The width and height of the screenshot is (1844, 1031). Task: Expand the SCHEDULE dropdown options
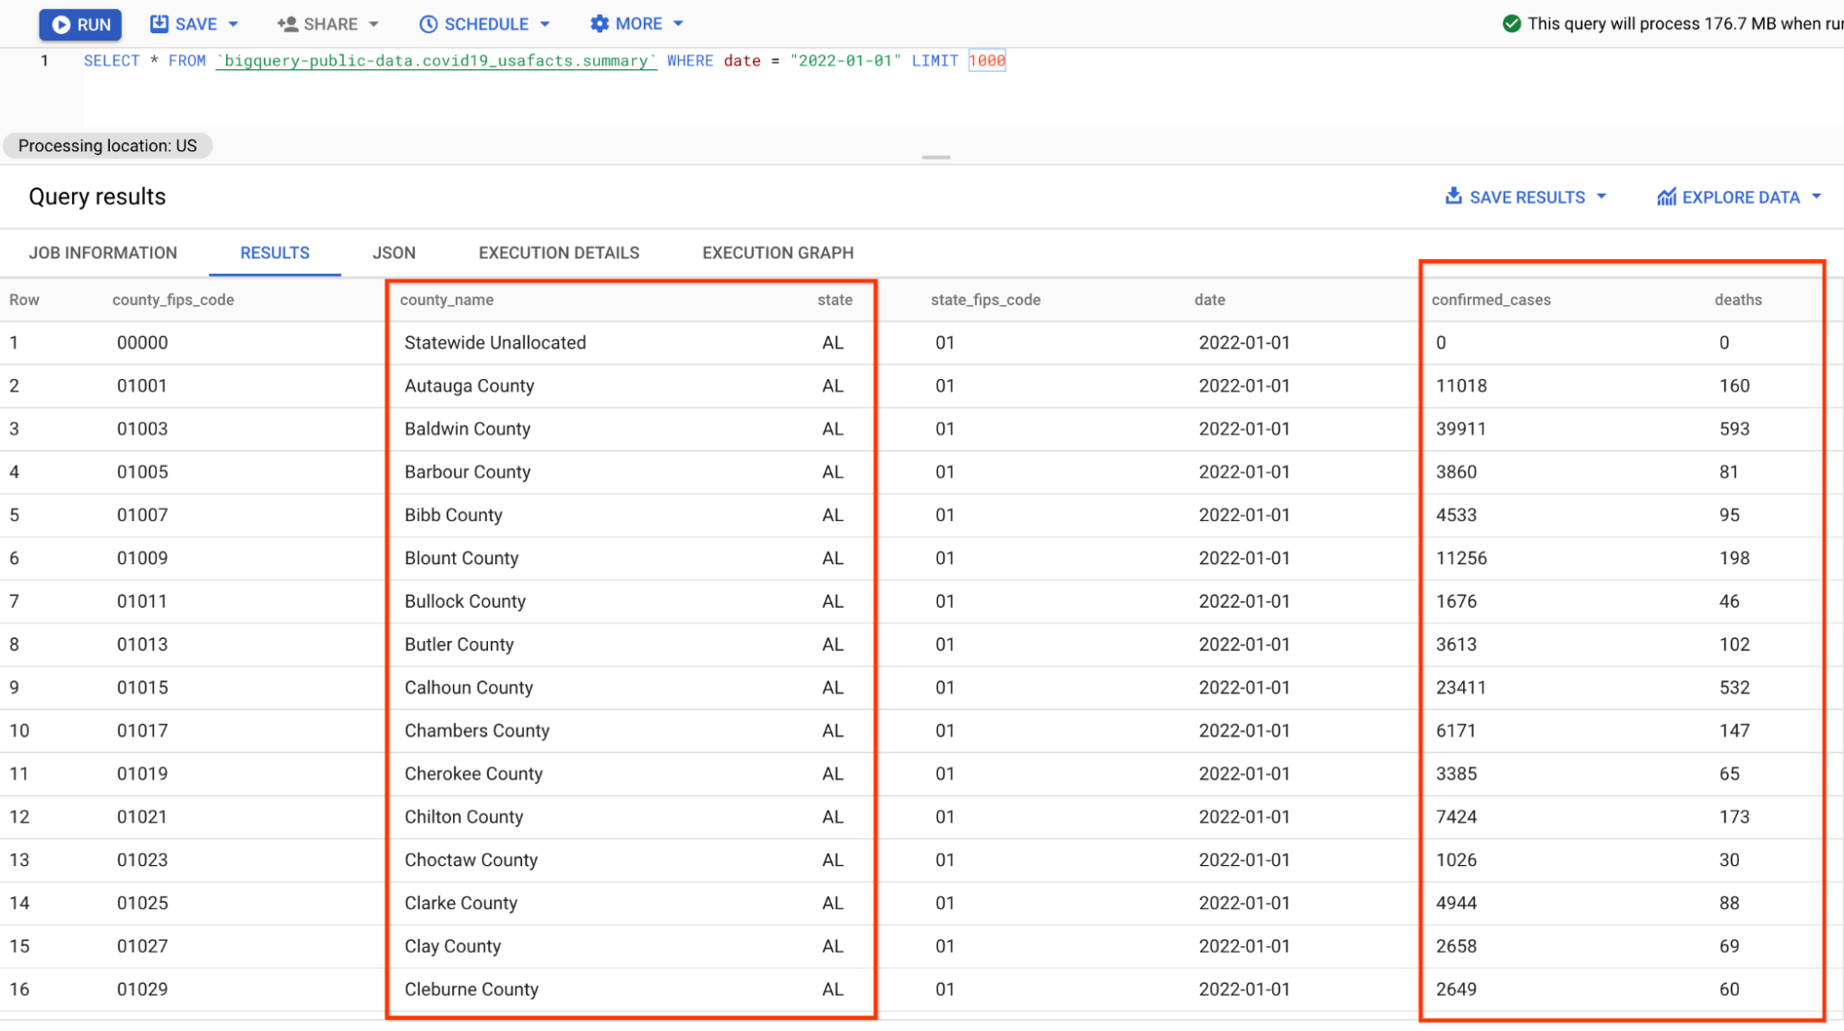(546, 23)
